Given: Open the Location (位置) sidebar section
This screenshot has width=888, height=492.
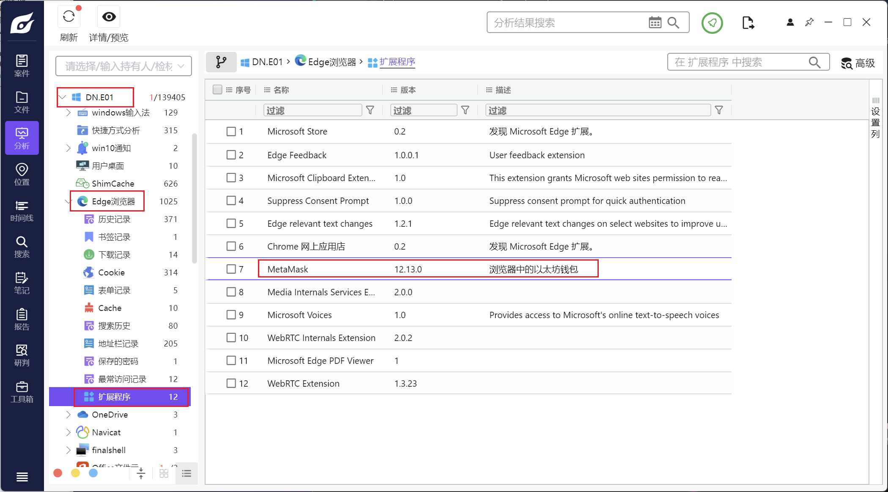Looking at the screenshot, I should tap(22, 174).
